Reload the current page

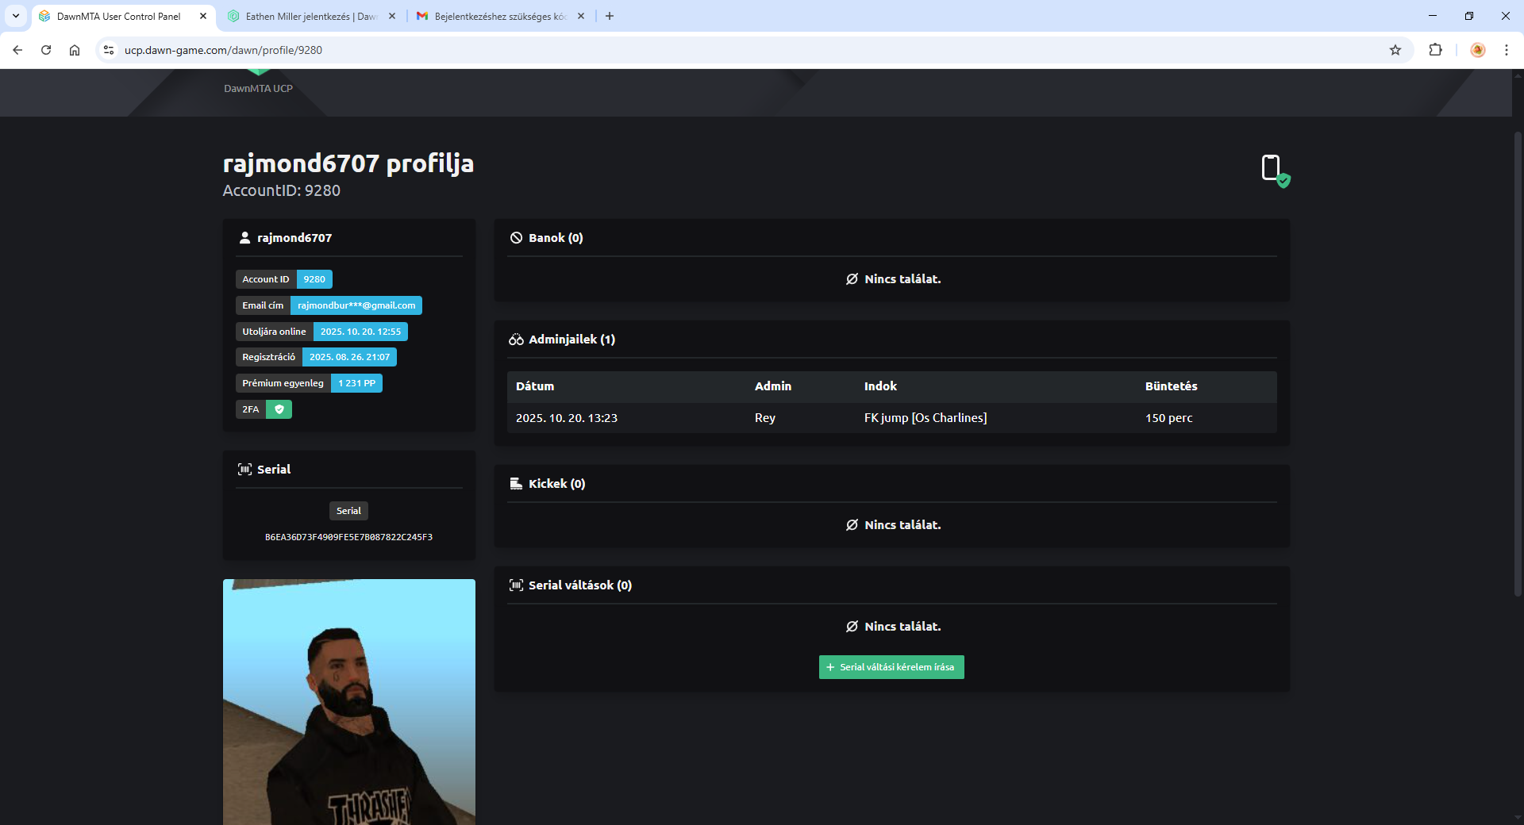(x=46, y=50)
